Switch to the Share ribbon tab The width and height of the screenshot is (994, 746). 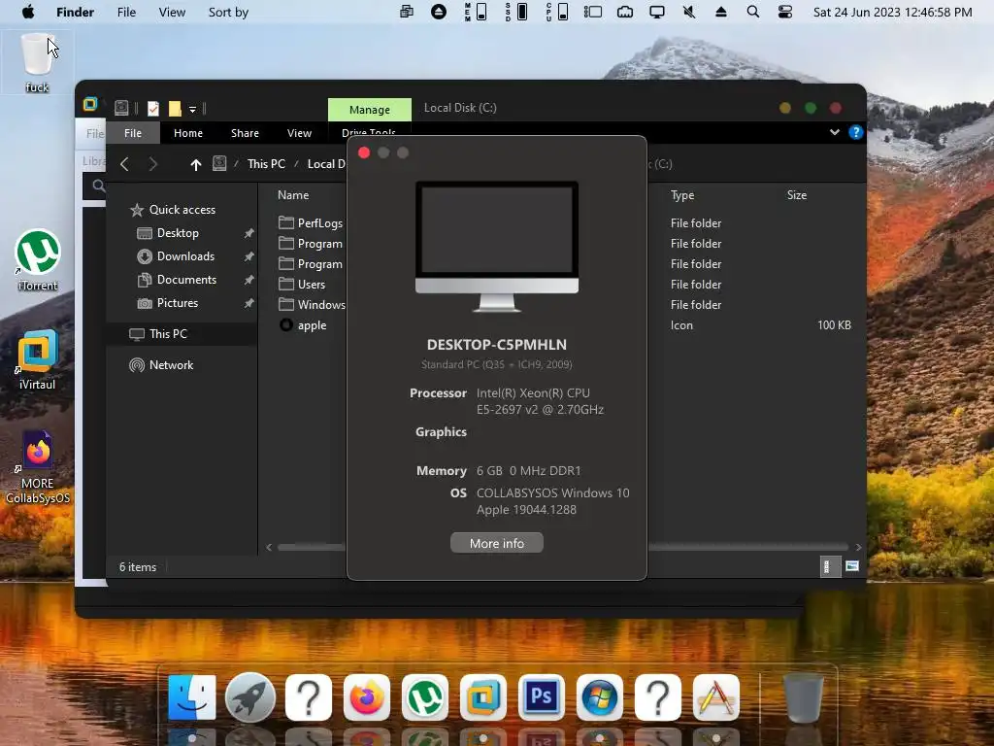[245, 133]
